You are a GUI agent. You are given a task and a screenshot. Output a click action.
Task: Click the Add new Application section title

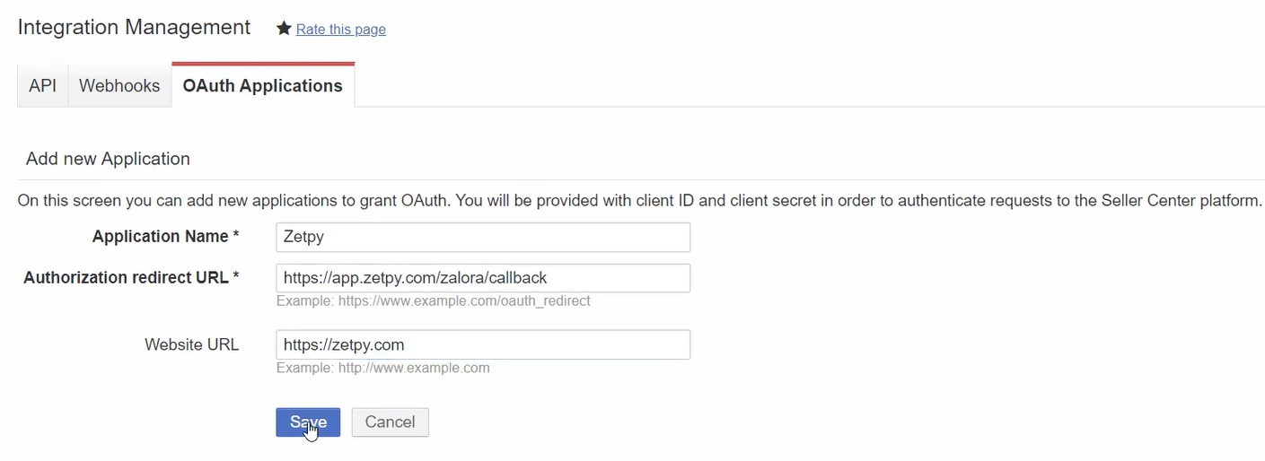108,159
